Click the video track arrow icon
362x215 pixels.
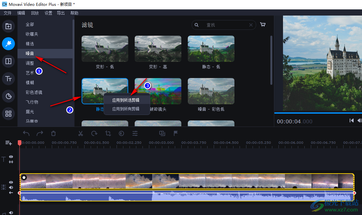11,193
